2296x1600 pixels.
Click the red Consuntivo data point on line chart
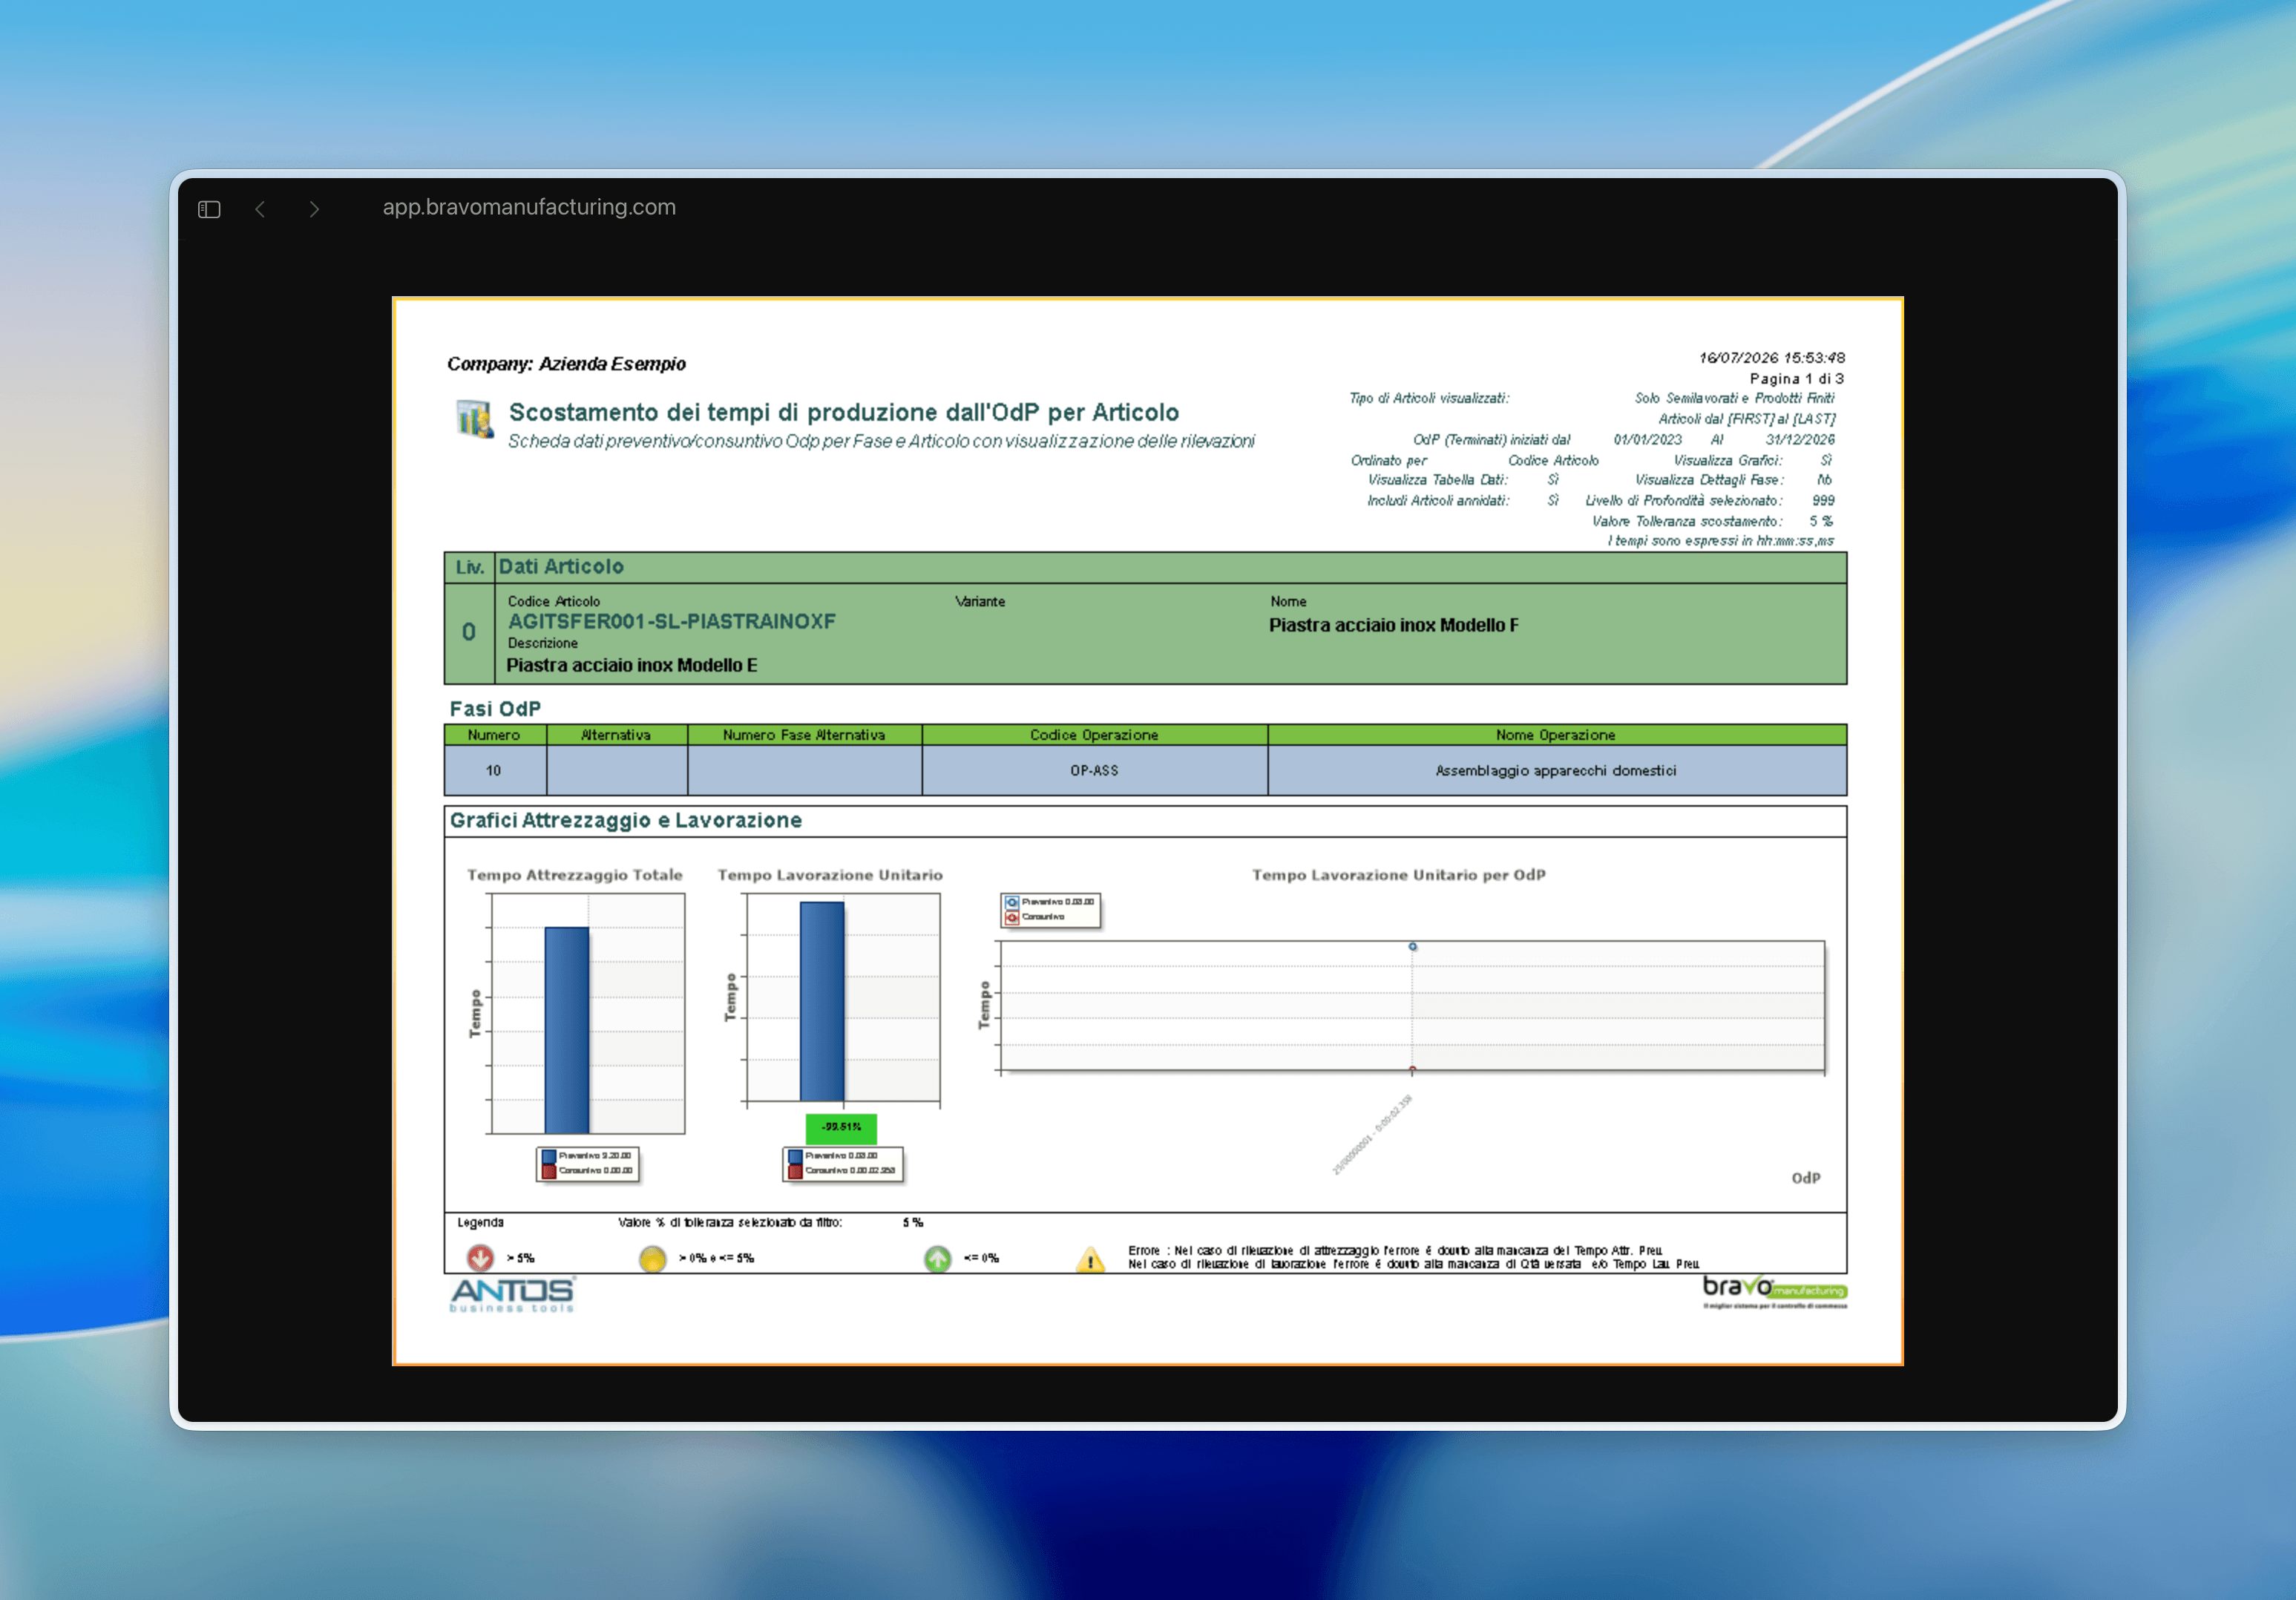pos(1412,1069)
